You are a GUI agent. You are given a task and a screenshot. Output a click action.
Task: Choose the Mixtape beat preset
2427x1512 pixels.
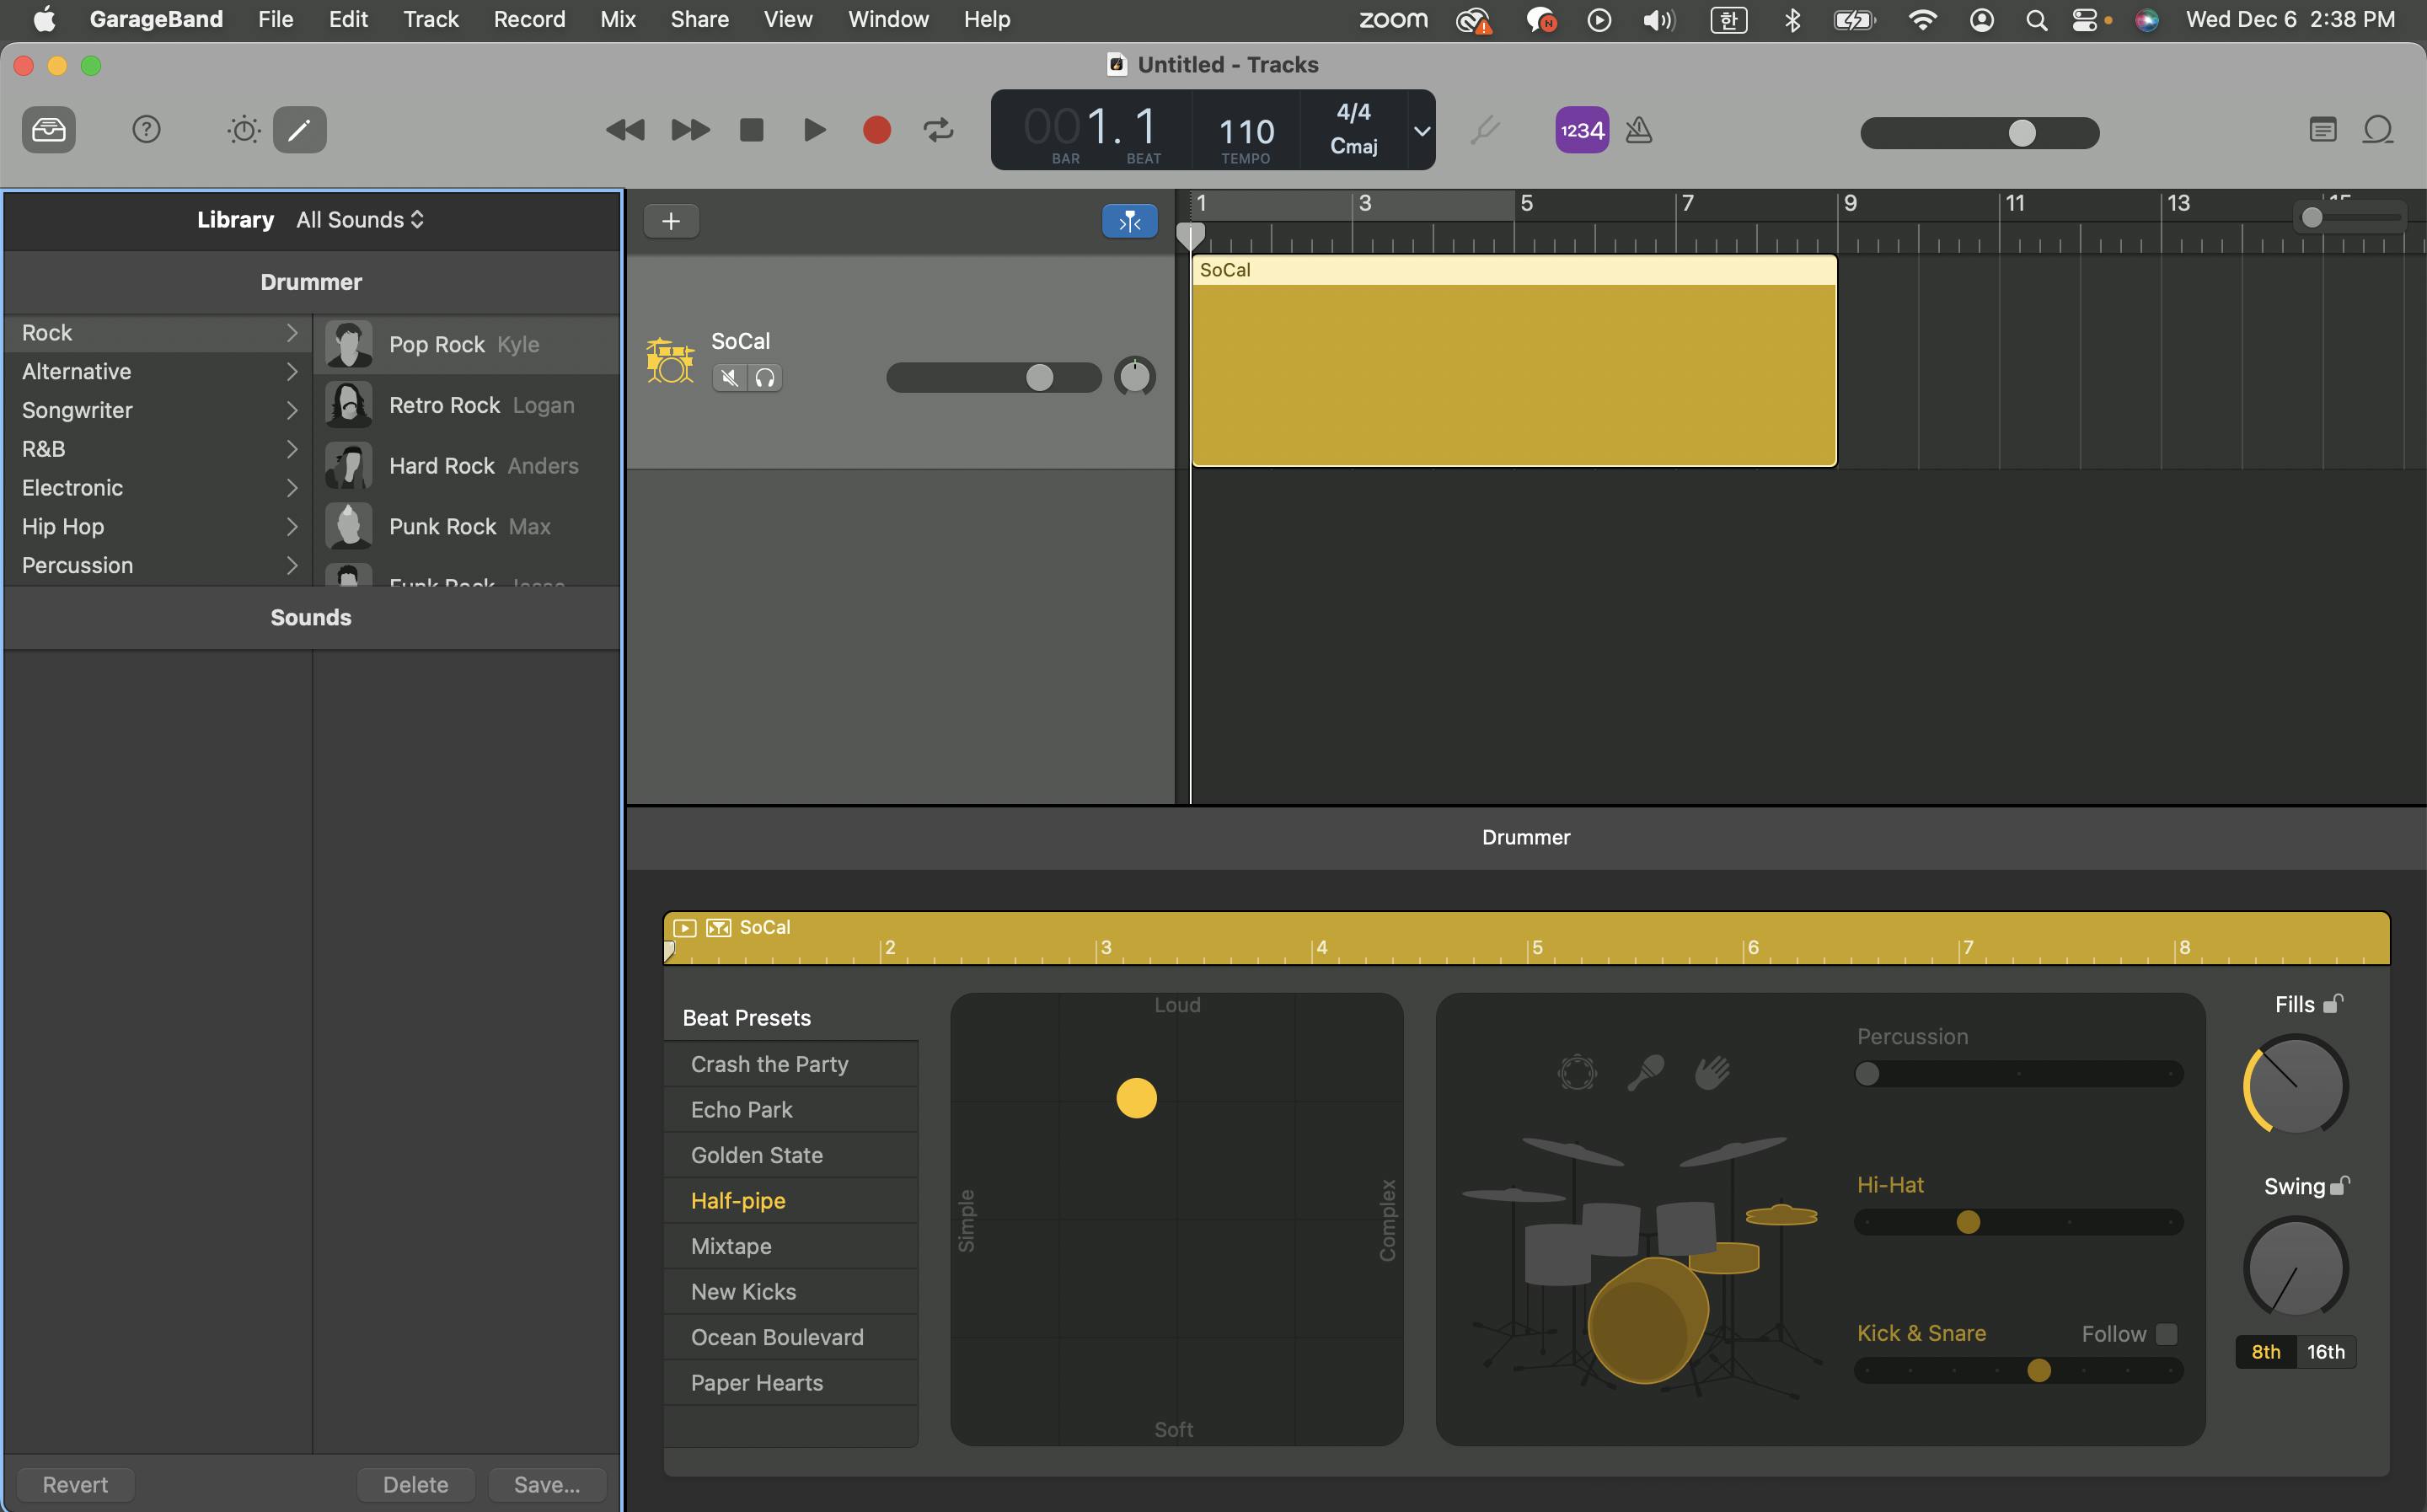click(790, 1246)
